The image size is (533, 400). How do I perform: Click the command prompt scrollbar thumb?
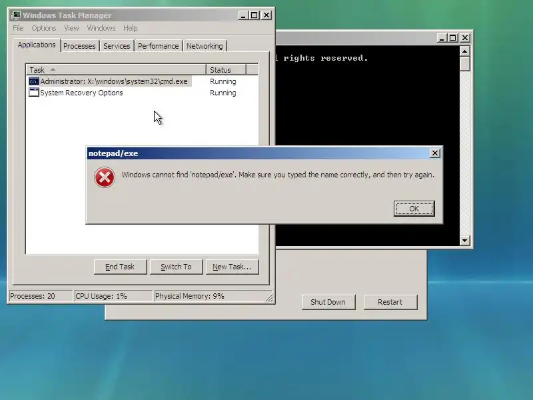tap(464, 64)
